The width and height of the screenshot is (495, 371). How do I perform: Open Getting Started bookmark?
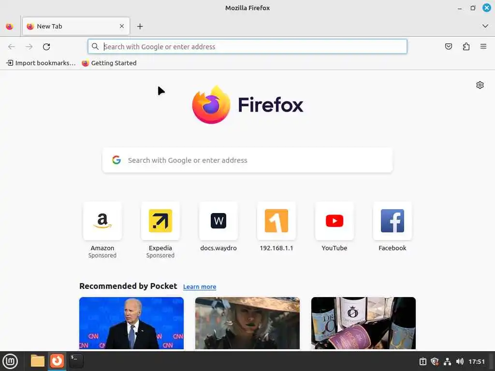click(109, 63)
